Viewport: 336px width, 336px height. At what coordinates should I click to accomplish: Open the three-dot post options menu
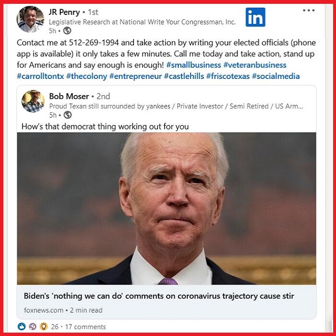309,10
